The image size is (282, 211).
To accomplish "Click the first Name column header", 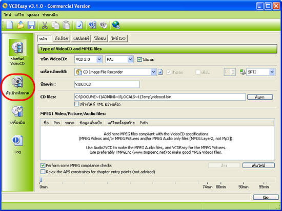I will click(46, 123).
